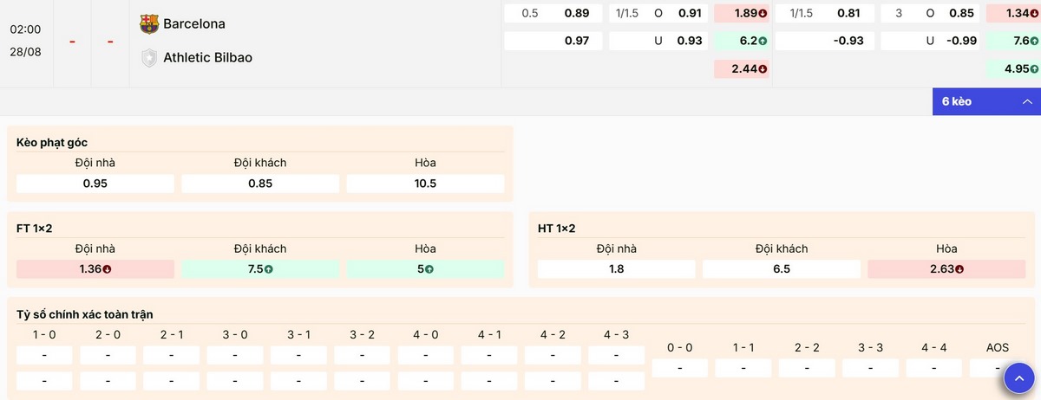
Task: Select the odds cell under '3 - 3'
Action: [x=871, y=368]
